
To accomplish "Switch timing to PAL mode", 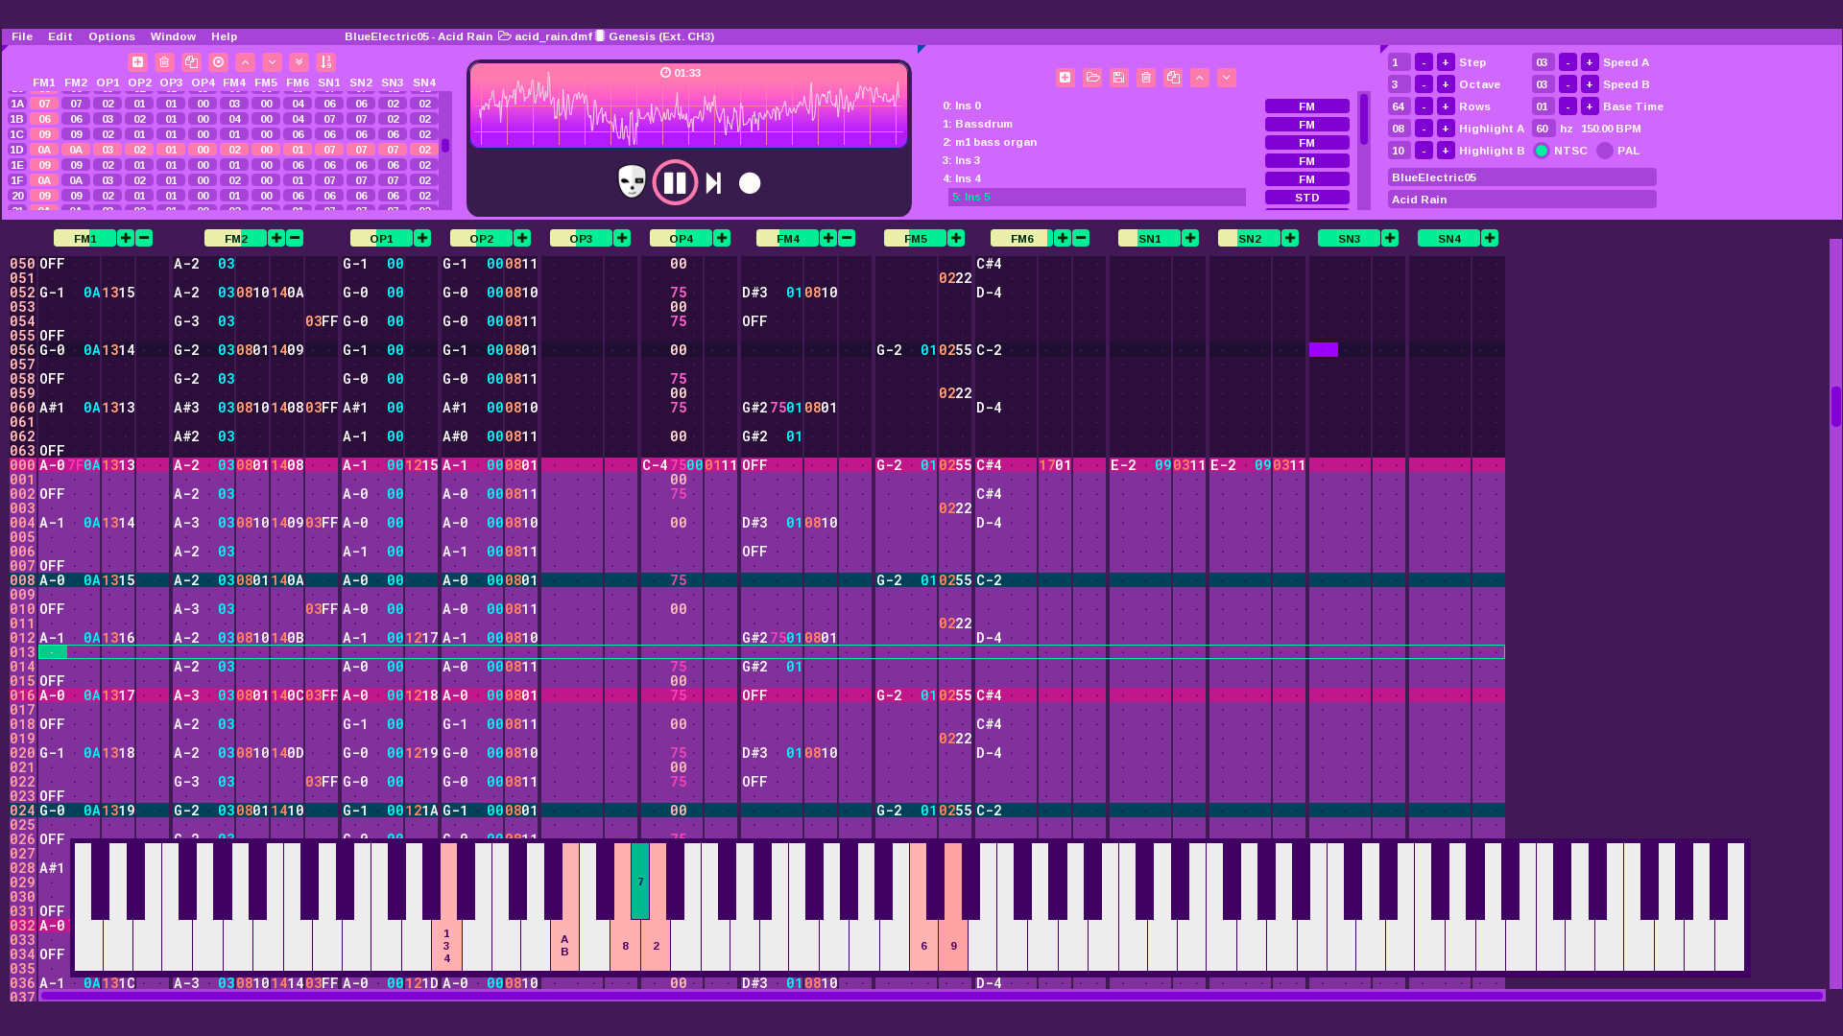I will pos(1605,151).
